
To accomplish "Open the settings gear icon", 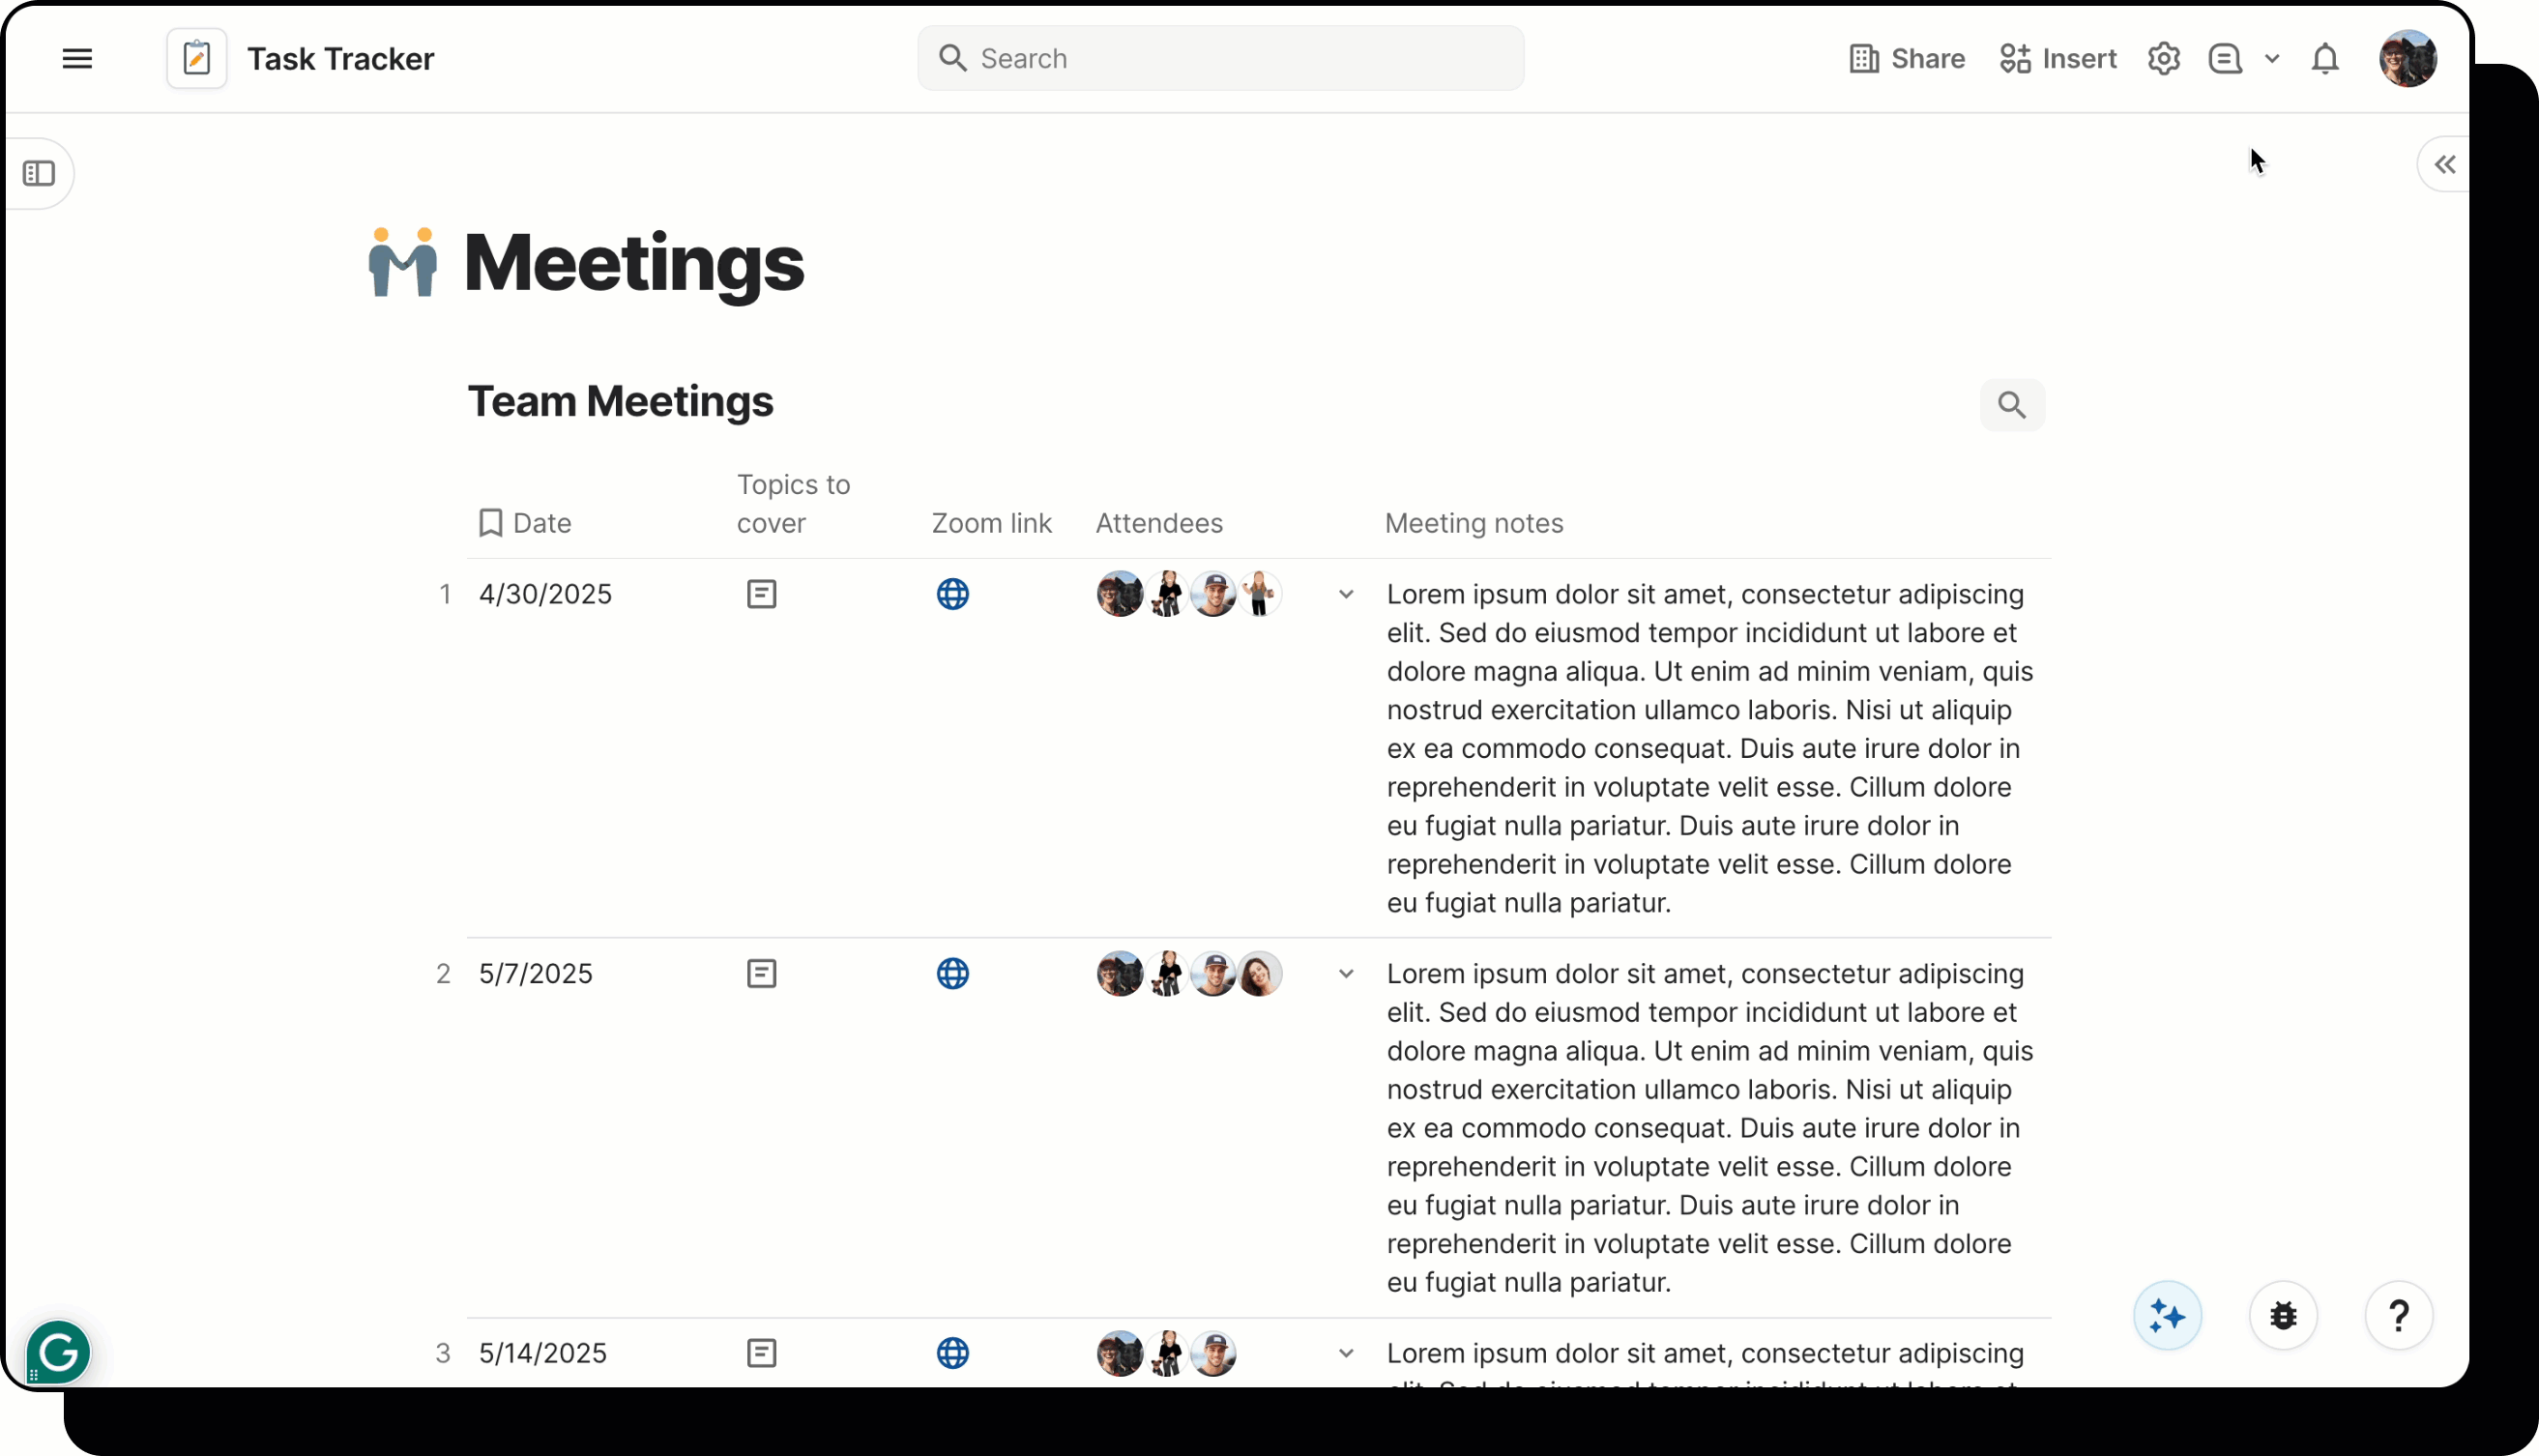I will [x=2163, y=59].
